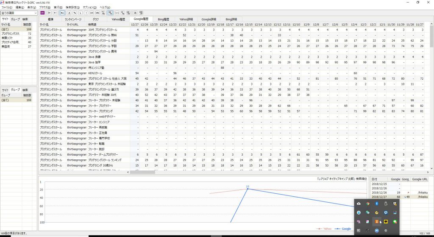Switch to the Google詳細 tab

[x=209, y=20]
